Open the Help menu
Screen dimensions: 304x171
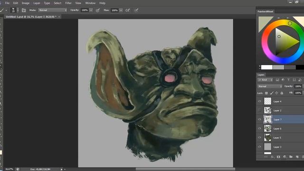coord(103,3)
